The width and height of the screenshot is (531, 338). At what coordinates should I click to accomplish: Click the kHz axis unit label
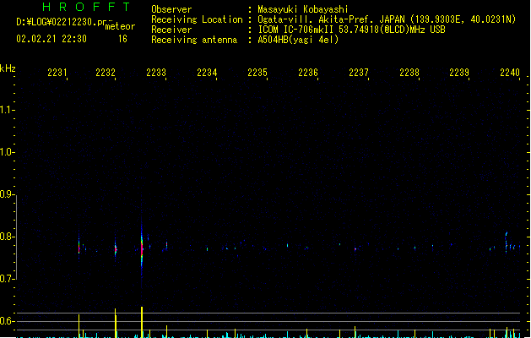(x=8, y=68)
